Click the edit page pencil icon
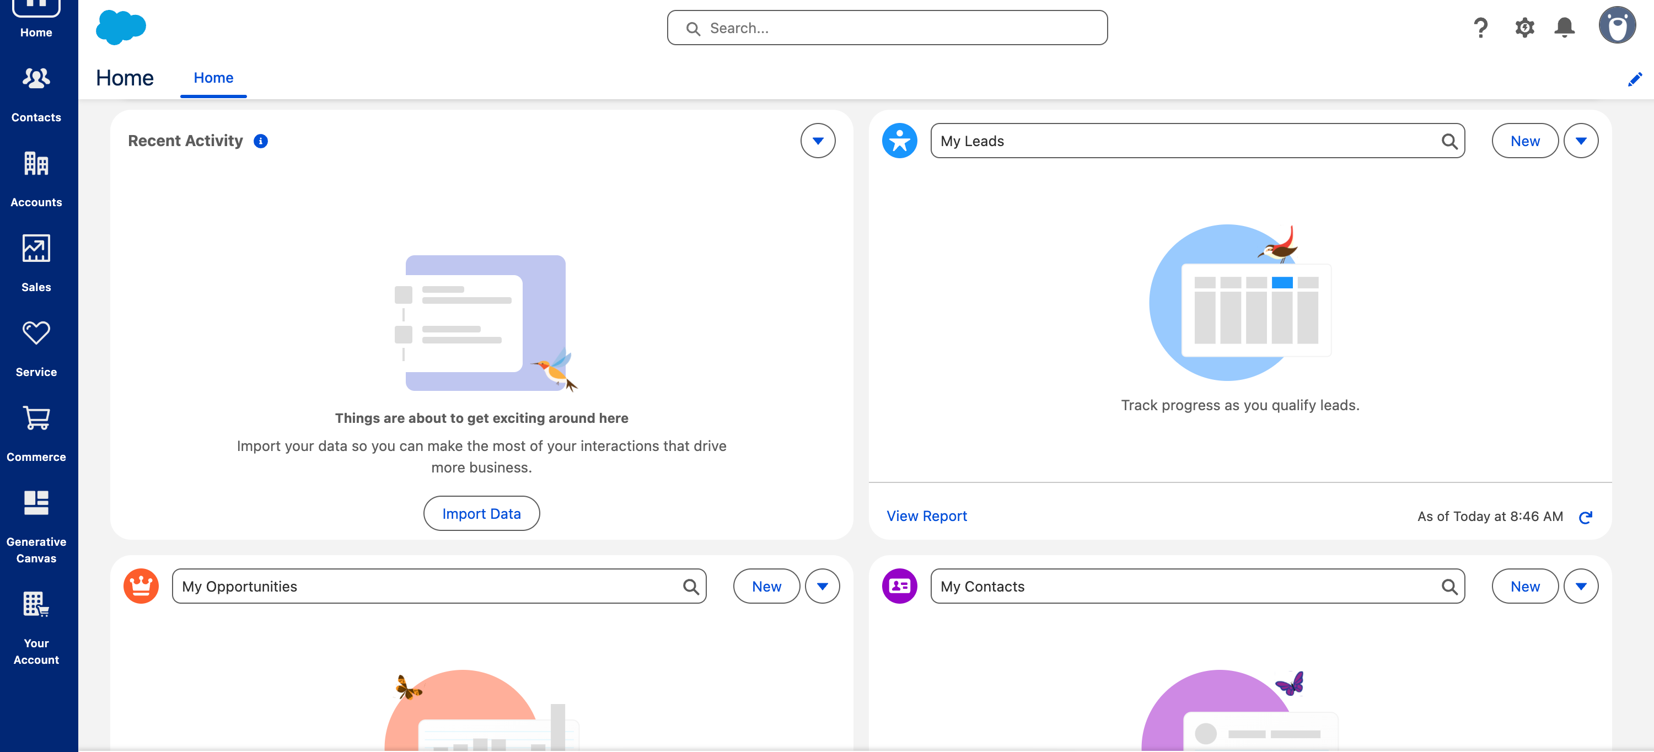Screen dimensions: 1654x752 coord(1635,79)
